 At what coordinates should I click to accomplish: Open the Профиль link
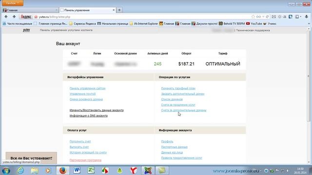pos(167,141)
